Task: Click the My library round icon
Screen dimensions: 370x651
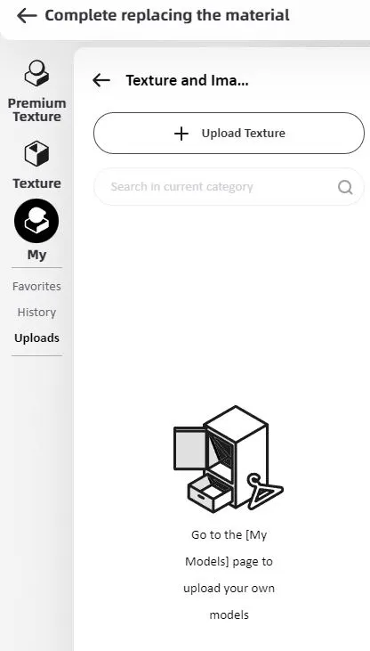Action: pyautogui.click(x=36, y=221)
